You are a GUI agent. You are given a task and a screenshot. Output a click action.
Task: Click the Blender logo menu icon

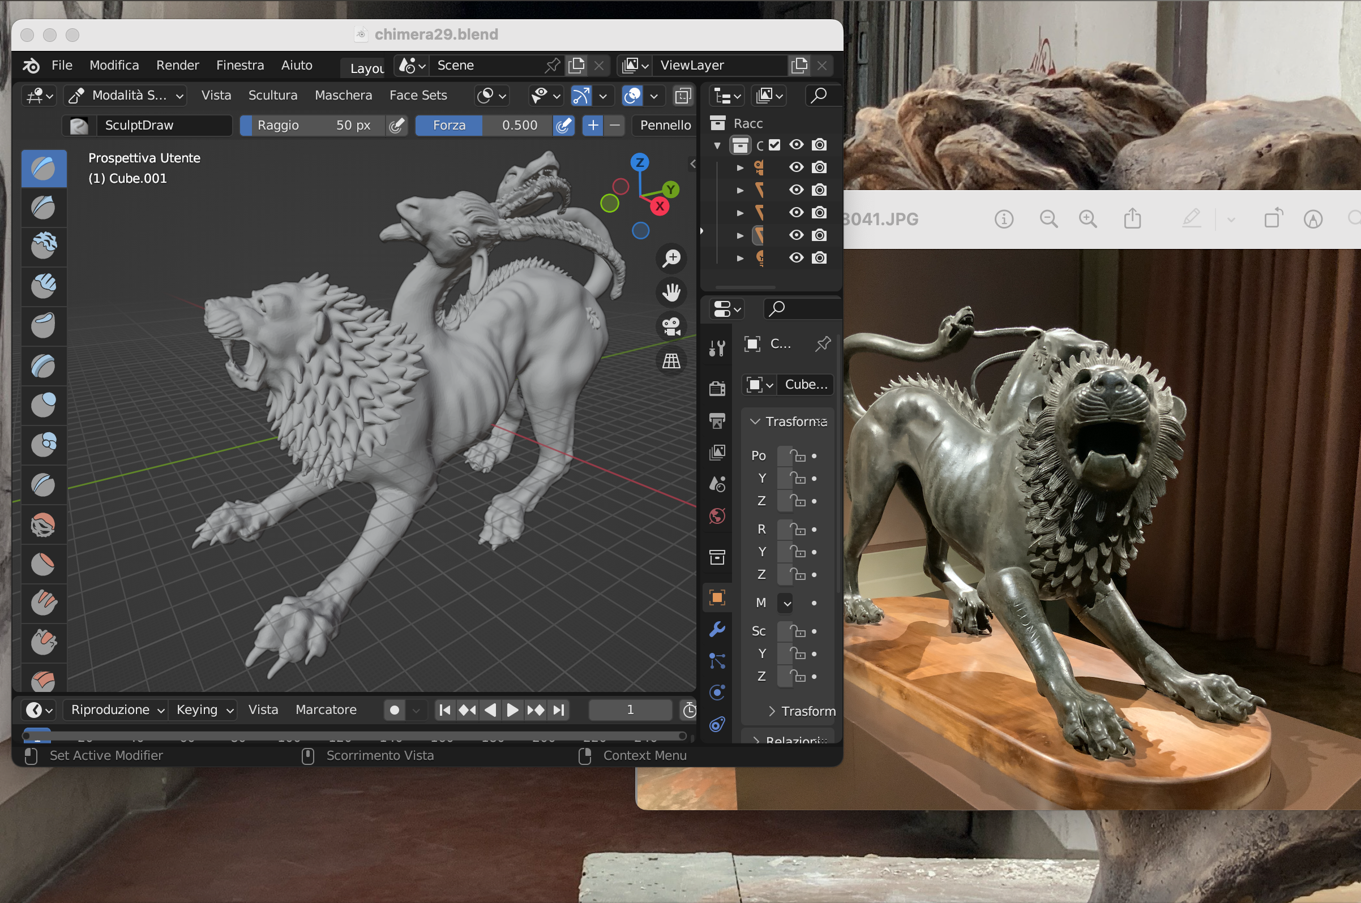pos(31,65)
